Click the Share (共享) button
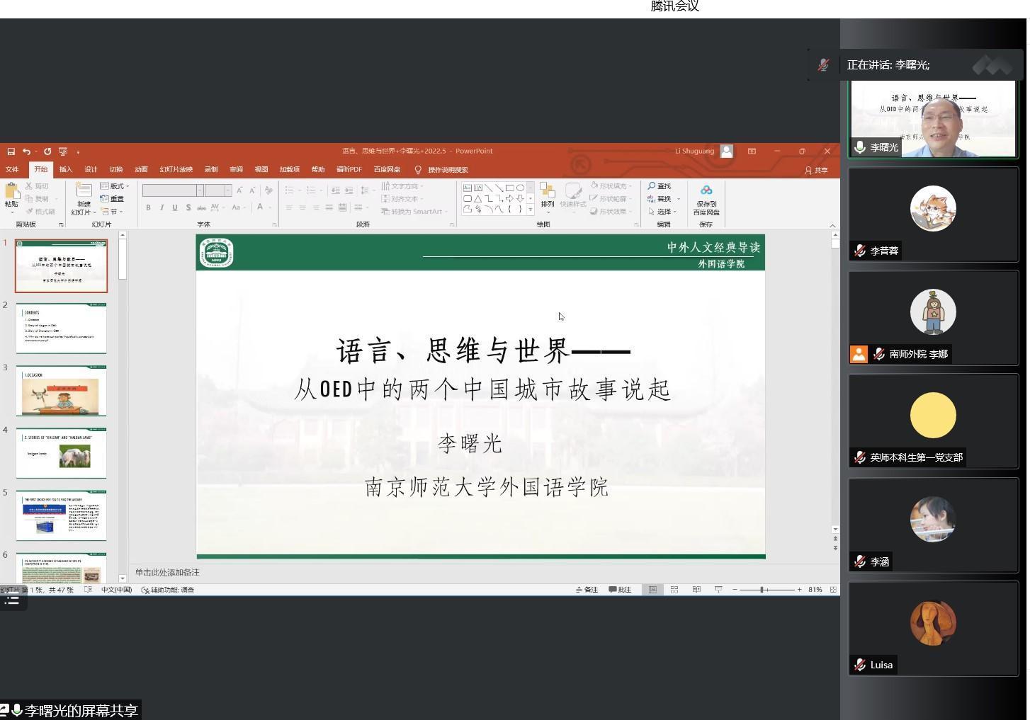 click(x=816, y=171)
